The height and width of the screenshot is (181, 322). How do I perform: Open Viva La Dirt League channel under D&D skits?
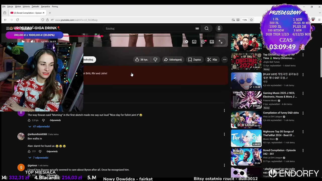pyautogui.click(x=272, y=117)
